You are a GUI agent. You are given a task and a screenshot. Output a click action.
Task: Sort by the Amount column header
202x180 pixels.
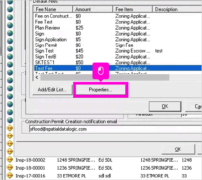click(x=93, y=9)
